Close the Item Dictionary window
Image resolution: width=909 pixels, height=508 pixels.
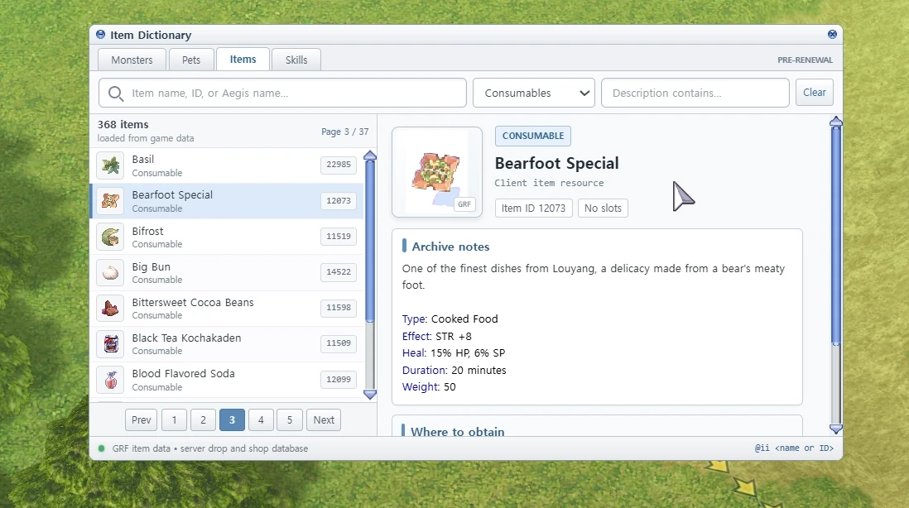click(x=832, y=34)
